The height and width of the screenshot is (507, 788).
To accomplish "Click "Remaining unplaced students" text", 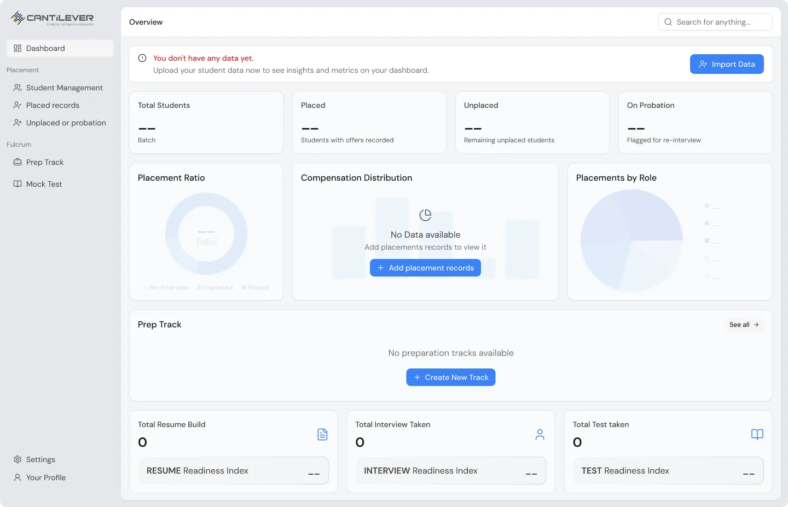I will [x=509, y=140].
